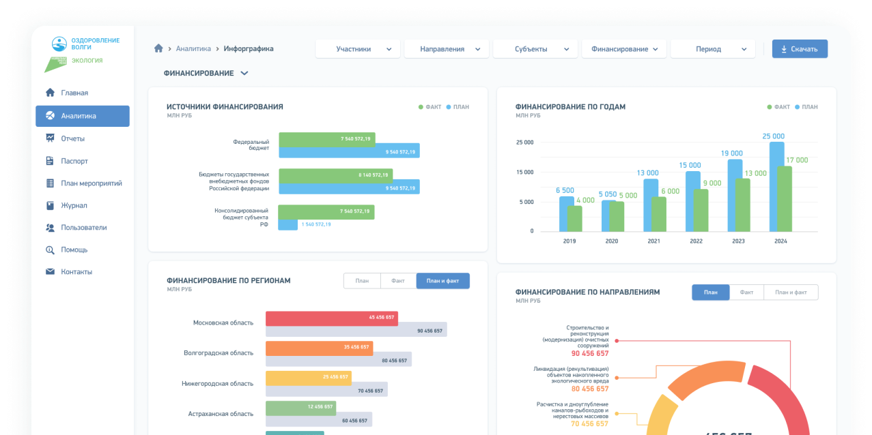The height and width of the screenshot is (435, 872).
Task: Follow the Аналитика breadcrumb link
Action: 193,48
